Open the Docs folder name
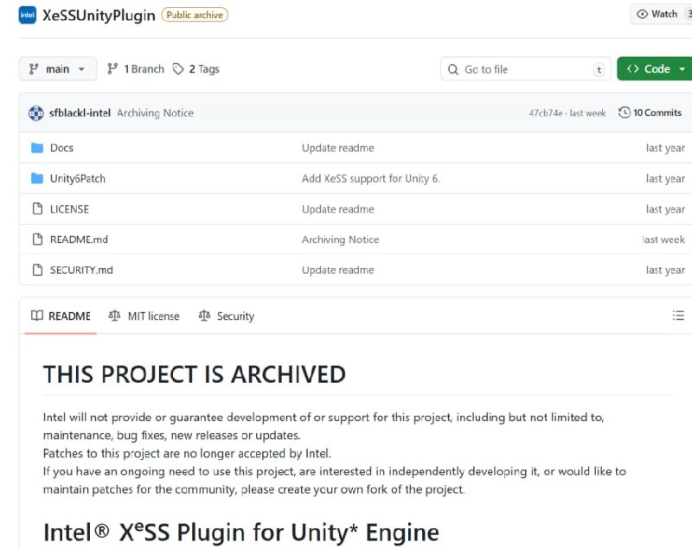 [61, 148]
